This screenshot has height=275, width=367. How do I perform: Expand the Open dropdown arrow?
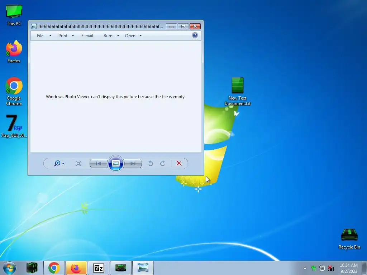pos(140,35)
